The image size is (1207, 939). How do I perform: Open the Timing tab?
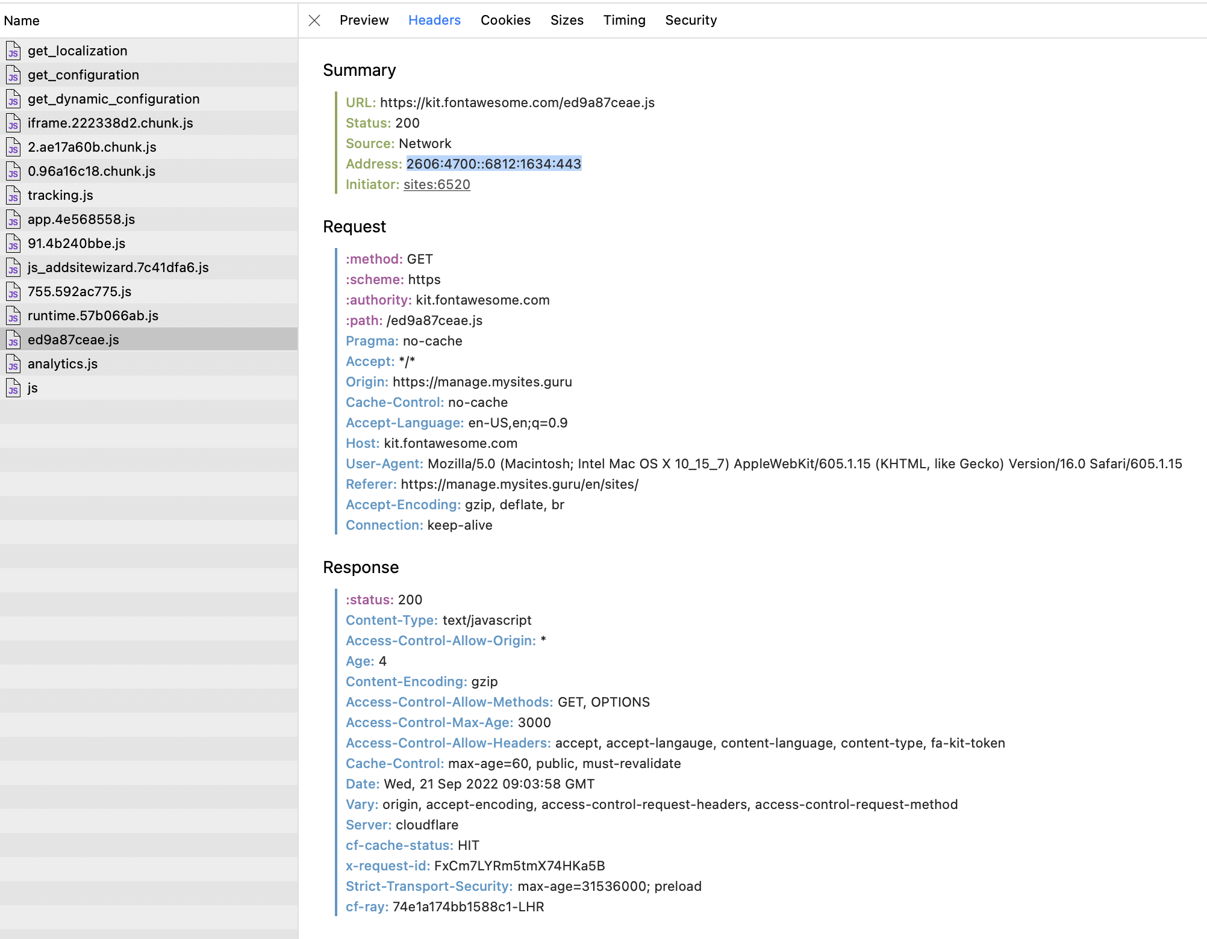pyautogui.click(x=624, y=20)
